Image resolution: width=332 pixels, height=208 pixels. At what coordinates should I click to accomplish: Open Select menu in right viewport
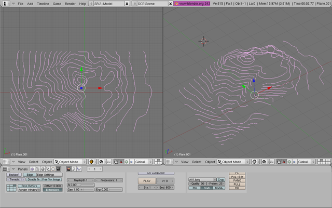click(x=197, y=162)
